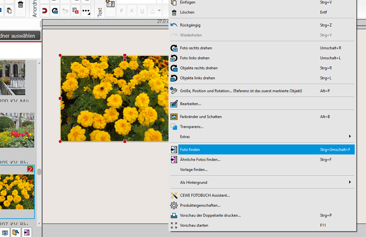
Task: Click the image with red X icon
Action: tap(75, 11)
